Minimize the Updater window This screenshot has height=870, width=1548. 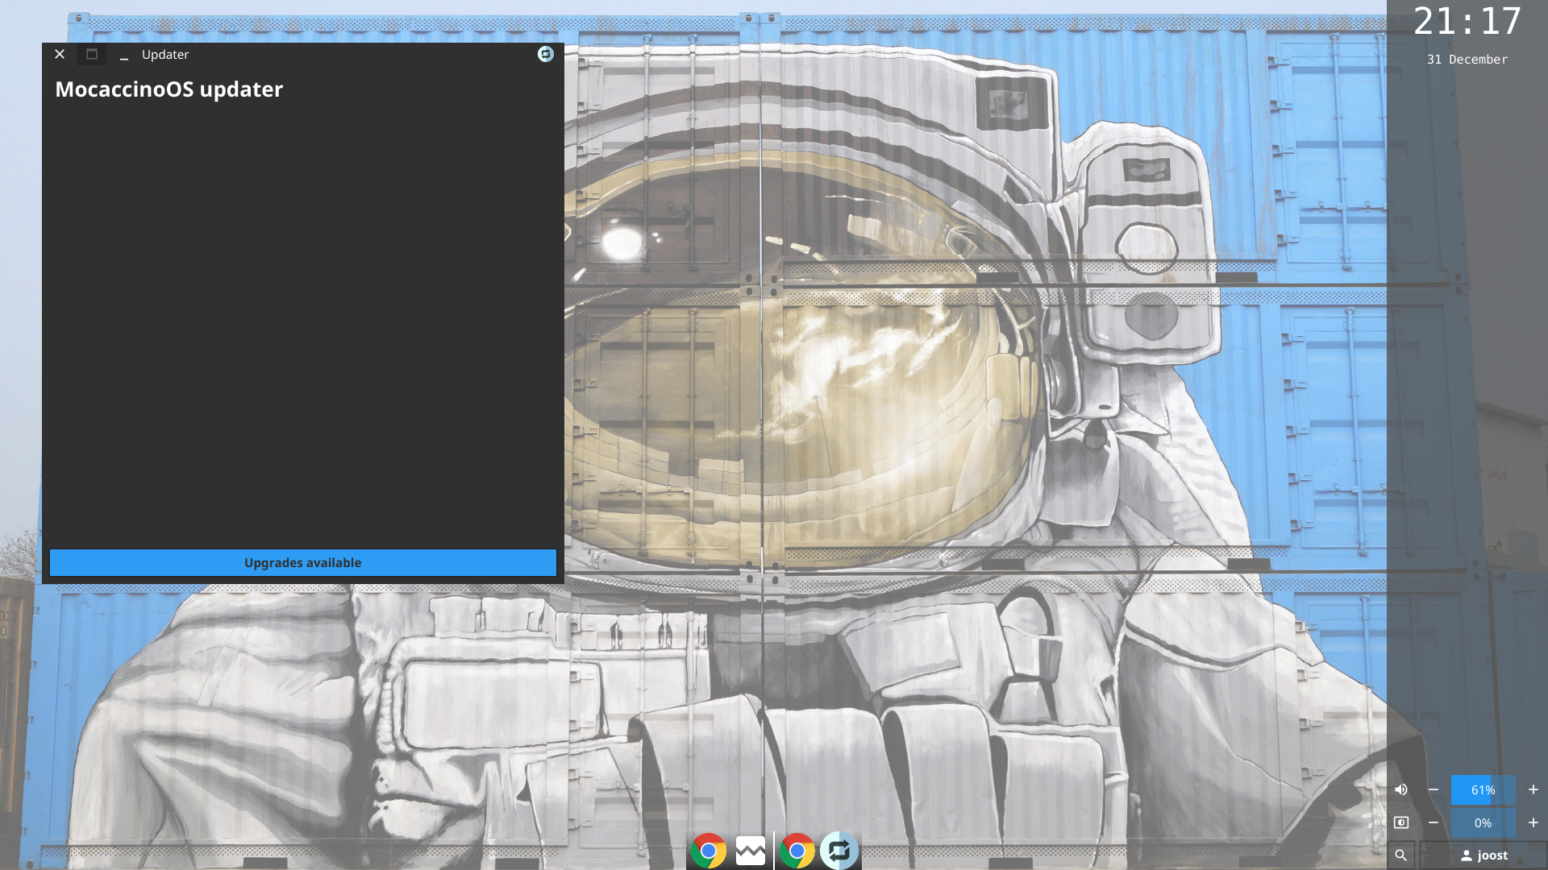[x=124, y=55]
